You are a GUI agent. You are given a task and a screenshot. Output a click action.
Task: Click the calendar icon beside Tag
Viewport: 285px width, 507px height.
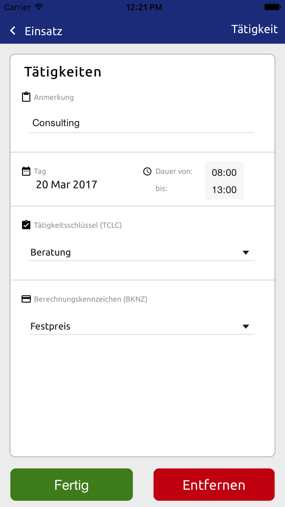(26, 171)
